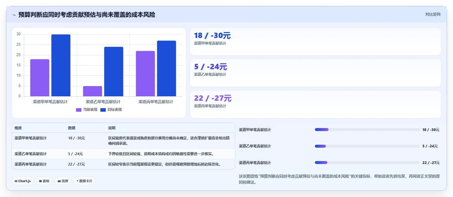Click progress value 18 / -30元
This screenshot has width=453, height=197.
pos(431,130)
